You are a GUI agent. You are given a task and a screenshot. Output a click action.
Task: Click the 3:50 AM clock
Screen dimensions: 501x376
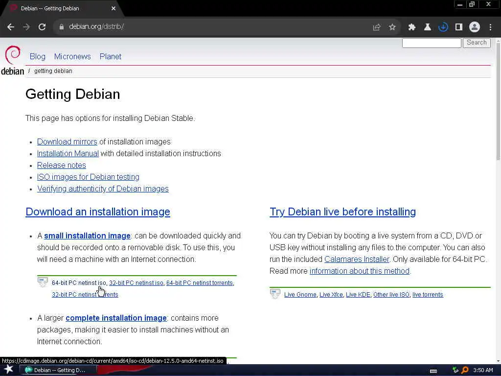pyautogui.click(x=483, y=370)
